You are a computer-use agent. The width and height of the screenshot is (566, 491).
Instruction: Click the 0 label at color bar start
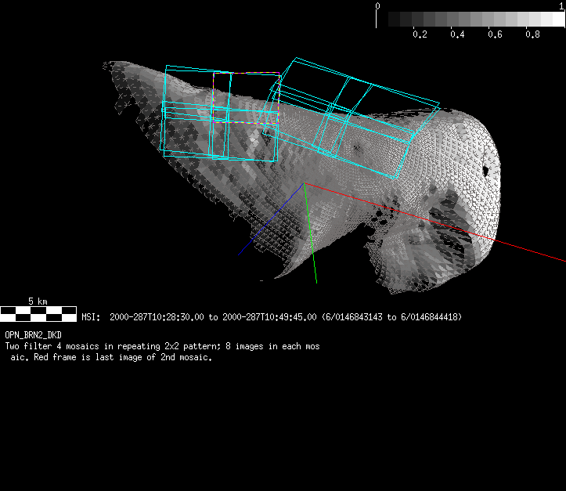pos(377,5)
